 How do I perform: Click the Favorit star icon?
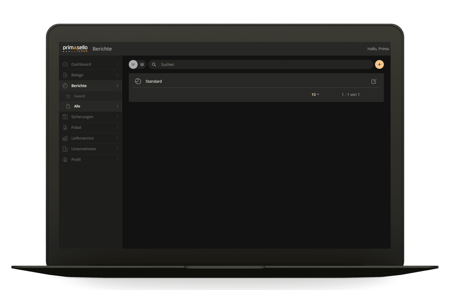pos(68,96)
